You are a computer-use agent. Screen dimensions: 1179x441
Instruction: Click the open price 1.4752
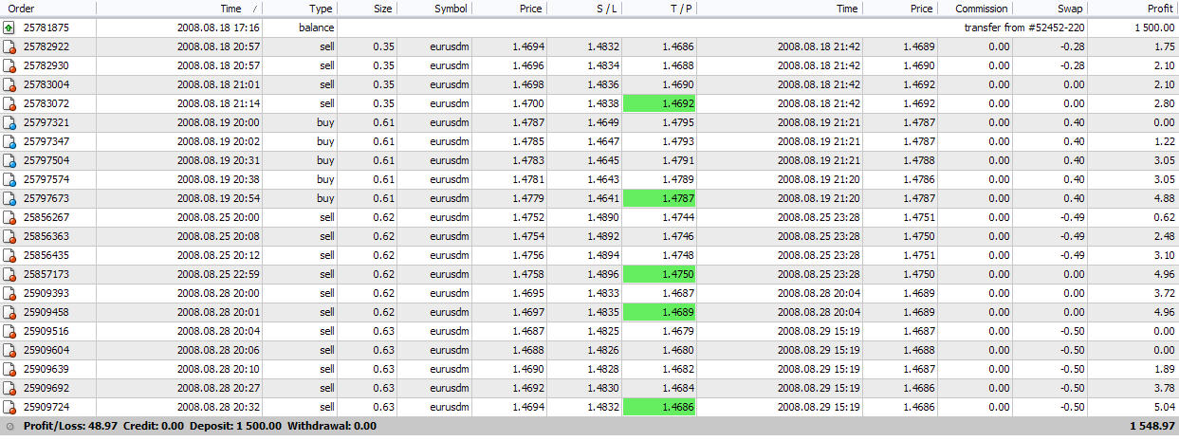point(527,217)
